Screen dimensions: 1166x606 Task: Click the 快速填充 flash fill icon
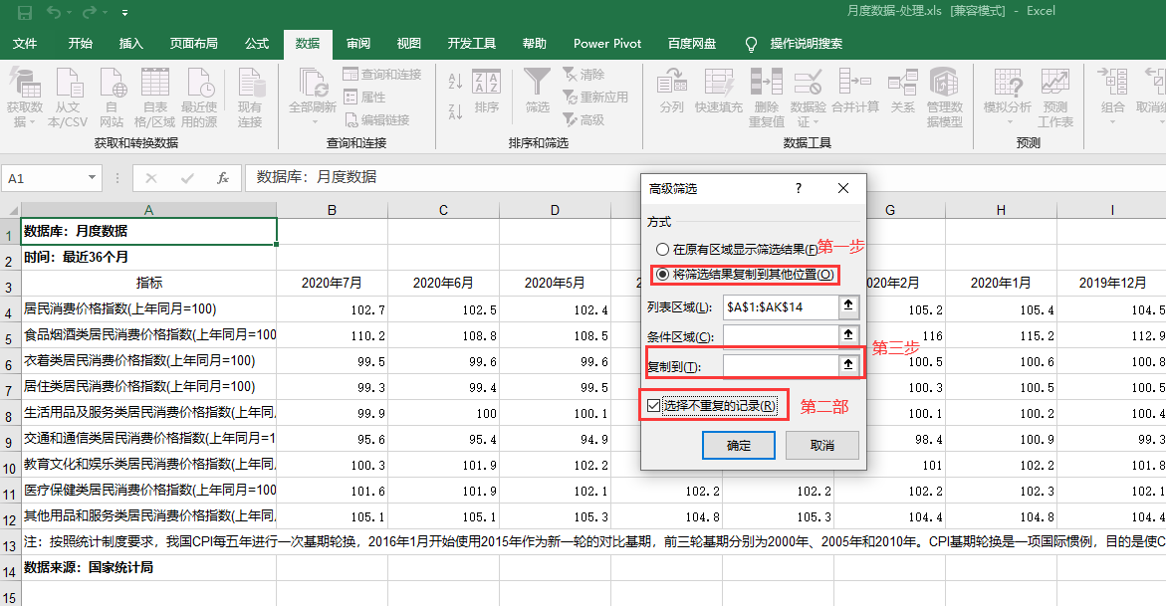point(718,91)
